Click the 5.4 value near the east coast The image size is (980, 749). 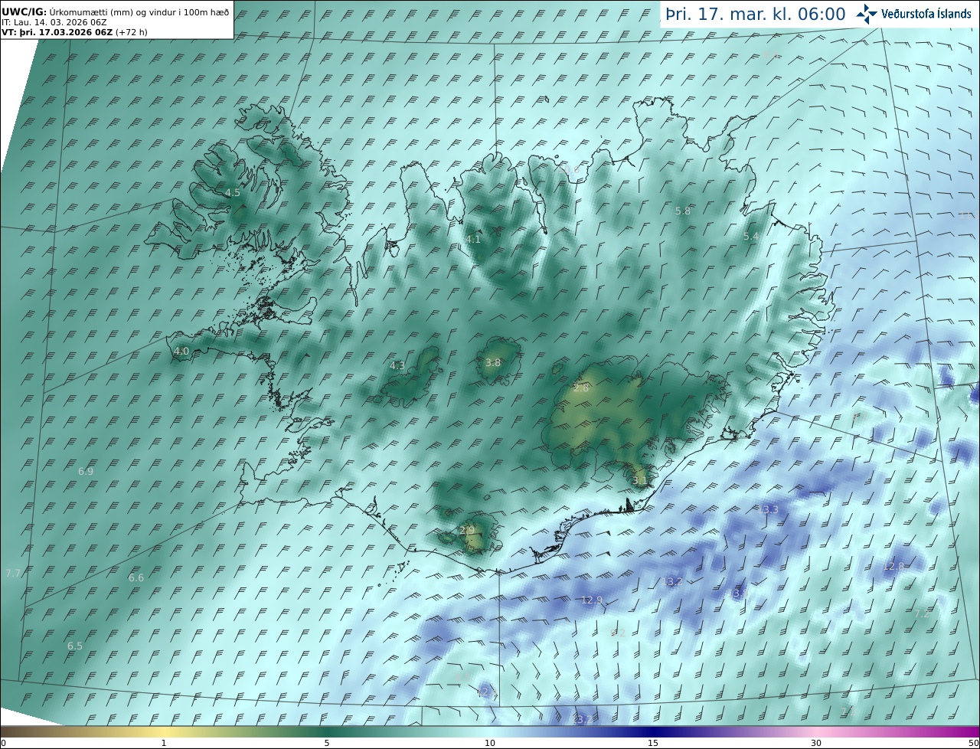coord(751,237)
